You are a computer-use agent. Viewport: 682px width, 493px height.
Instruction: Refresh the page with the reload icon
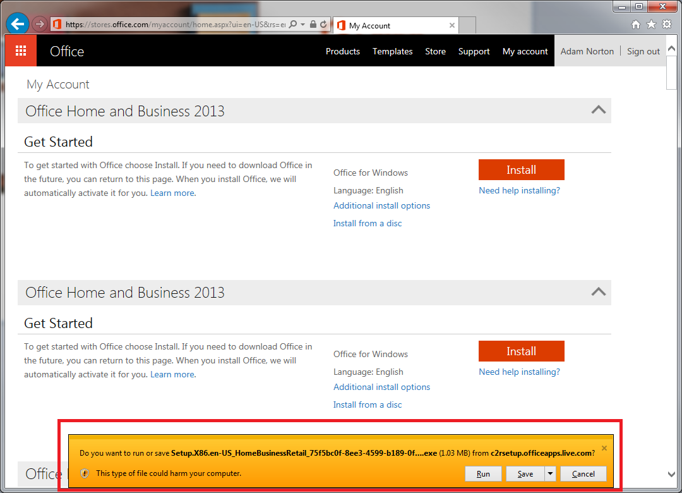click(x=323, y=25)
